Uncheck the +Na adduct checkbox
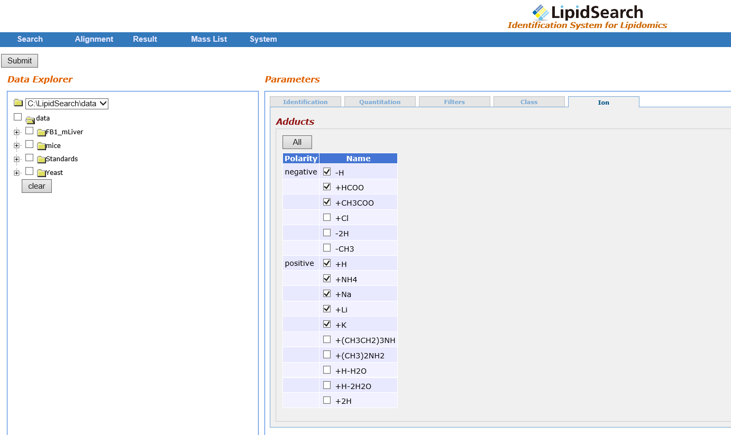Image resolution: width=731 pixels, height=435 pixels. [327, 294]
